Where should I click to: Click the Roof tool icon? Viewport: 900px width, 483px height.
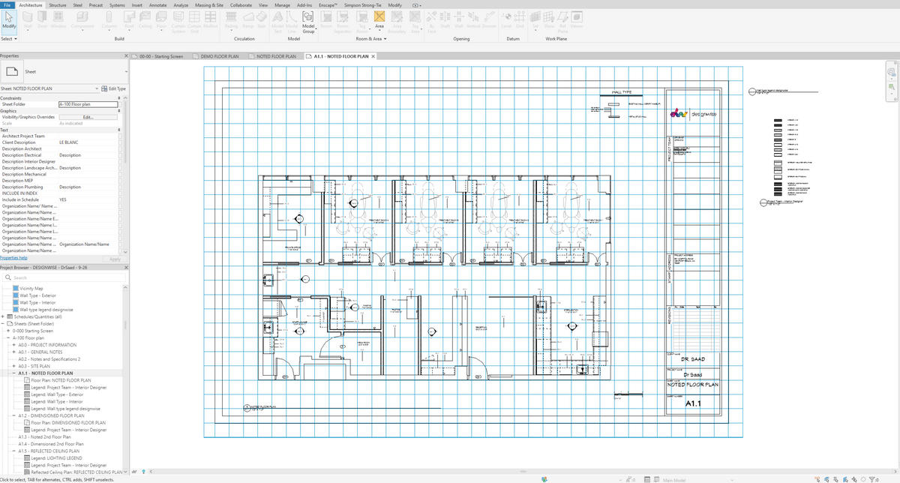(129, 17)
